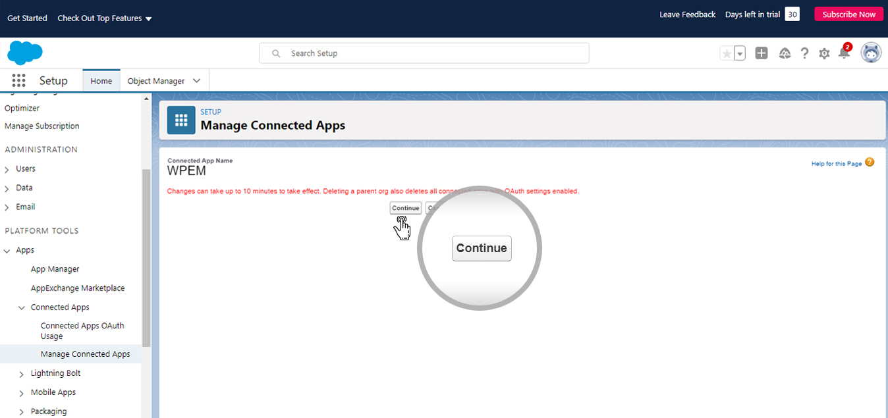The image size is (888, 418).
Task: Click the PLATFORM TOOLS section heading
Action: (x=42, y=231)
